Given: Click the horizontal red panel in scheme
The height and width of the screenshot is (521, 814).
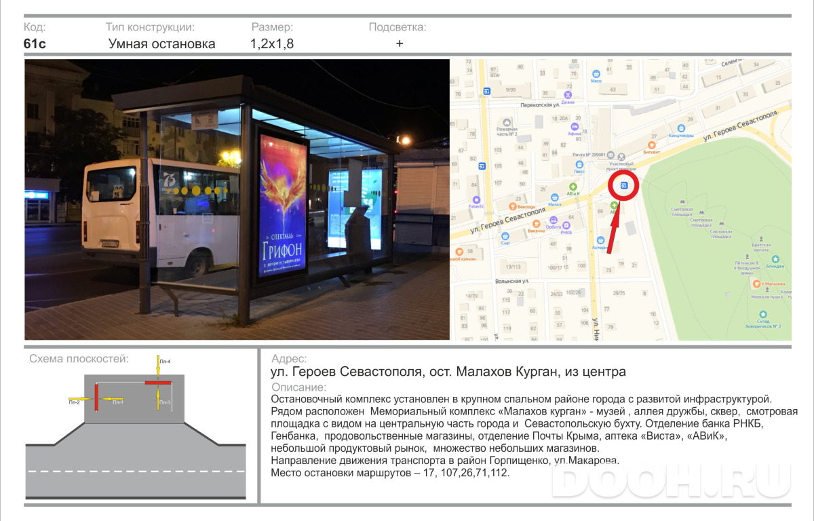Looking at the screenshot, I should click(158, 383).
